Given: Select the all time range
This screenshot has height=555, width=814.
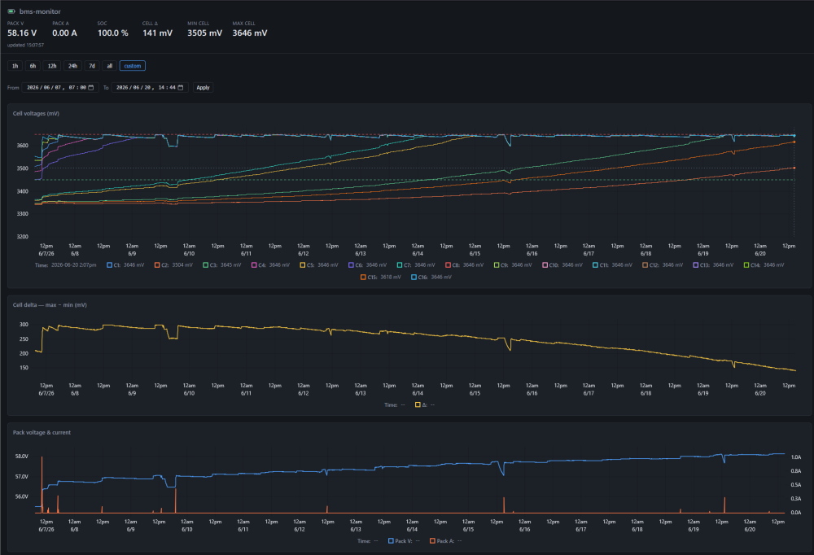Looking at the screenshot, I should coord(110,66).
